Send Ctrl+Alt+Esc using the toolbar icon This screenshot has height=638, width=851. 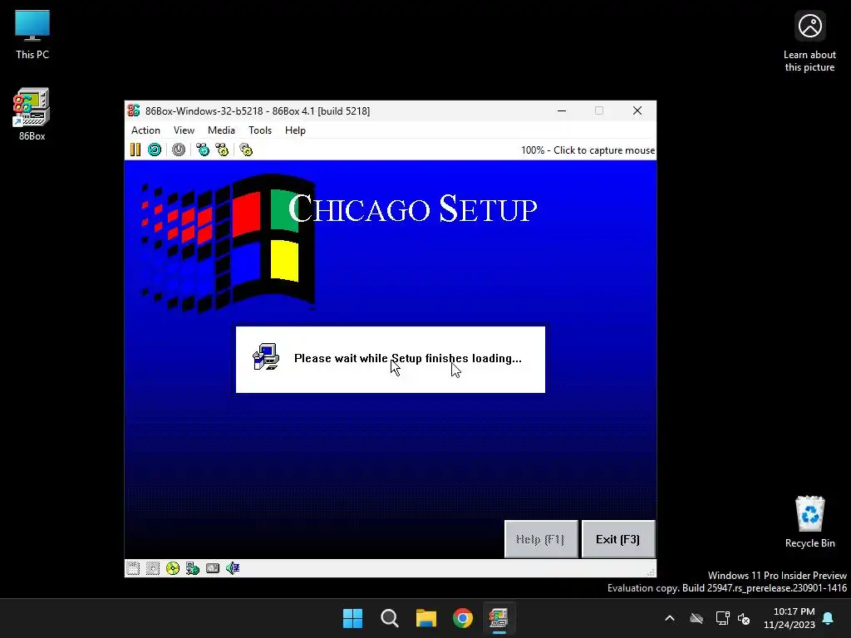[222, 150]
